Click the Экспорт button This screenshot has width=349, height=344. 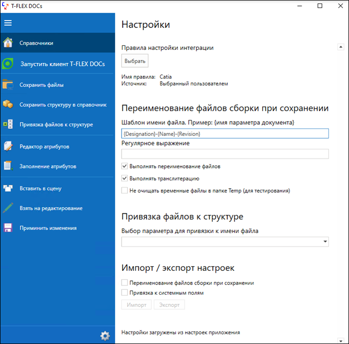169,305
